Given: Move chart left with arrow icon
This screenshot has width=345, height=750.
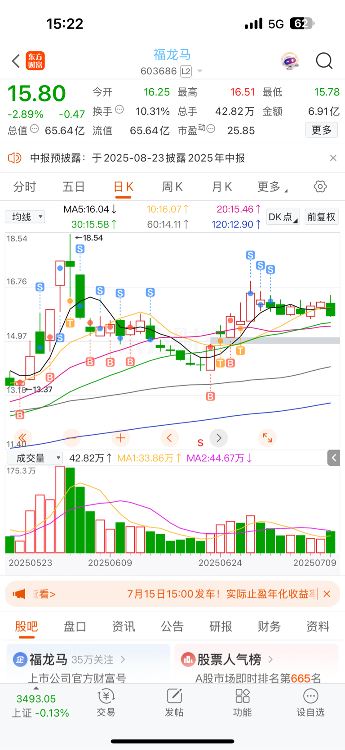Looking at the screenshot, I should (x=169, y=437).
